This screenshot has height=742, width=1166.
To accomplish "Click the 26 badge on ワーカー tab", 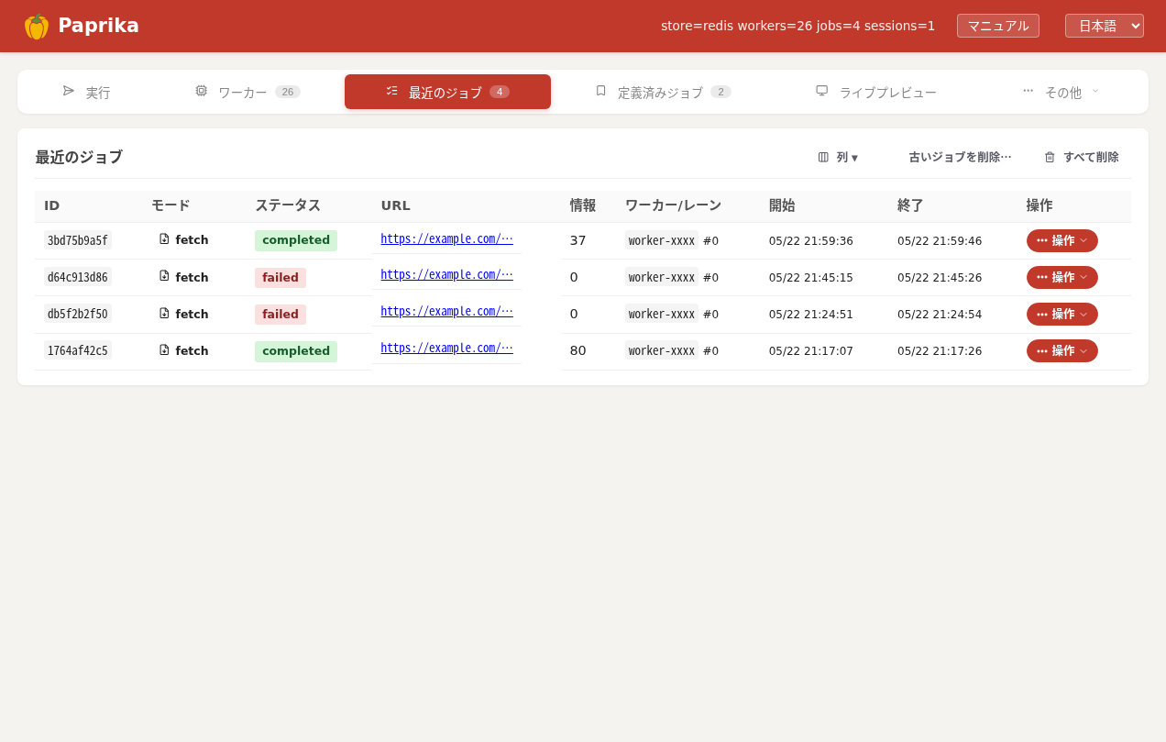I will pos(288,92).
